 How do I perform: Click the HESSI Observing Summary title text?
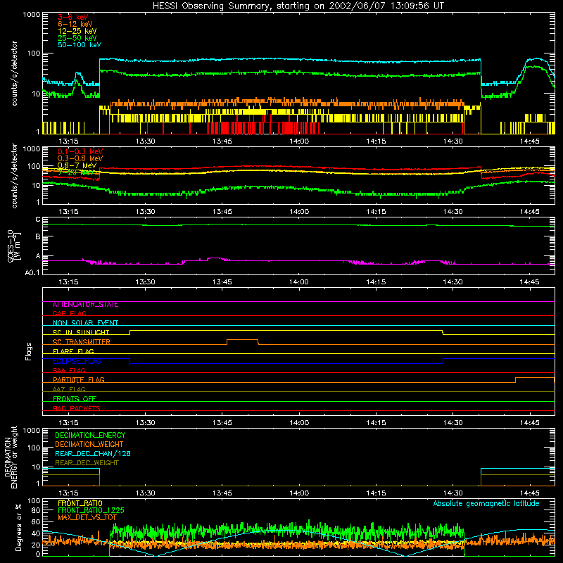click(x=298, y=6)
